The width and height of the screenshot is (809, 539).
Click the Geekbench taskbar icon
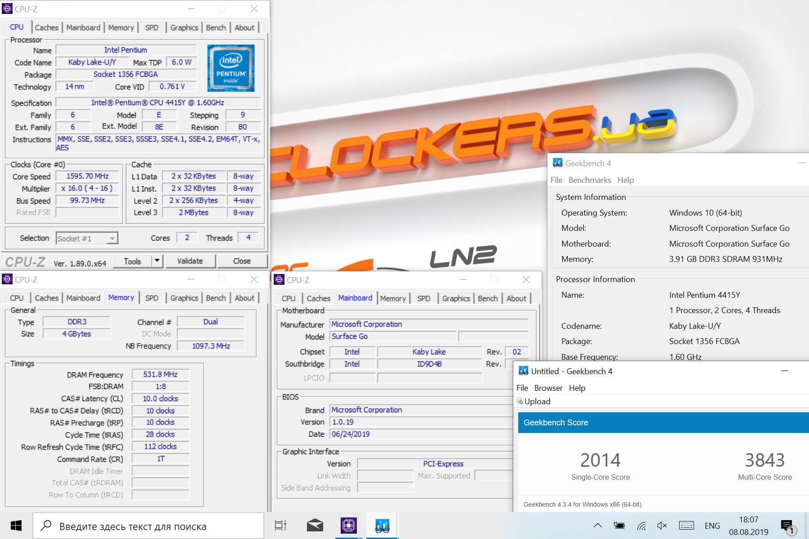click(x=382, y=526)
